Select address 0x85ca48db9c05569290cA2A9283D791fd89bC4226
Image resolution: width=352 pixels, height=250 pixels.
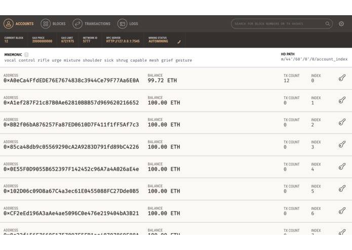click(x=71, y=147)
